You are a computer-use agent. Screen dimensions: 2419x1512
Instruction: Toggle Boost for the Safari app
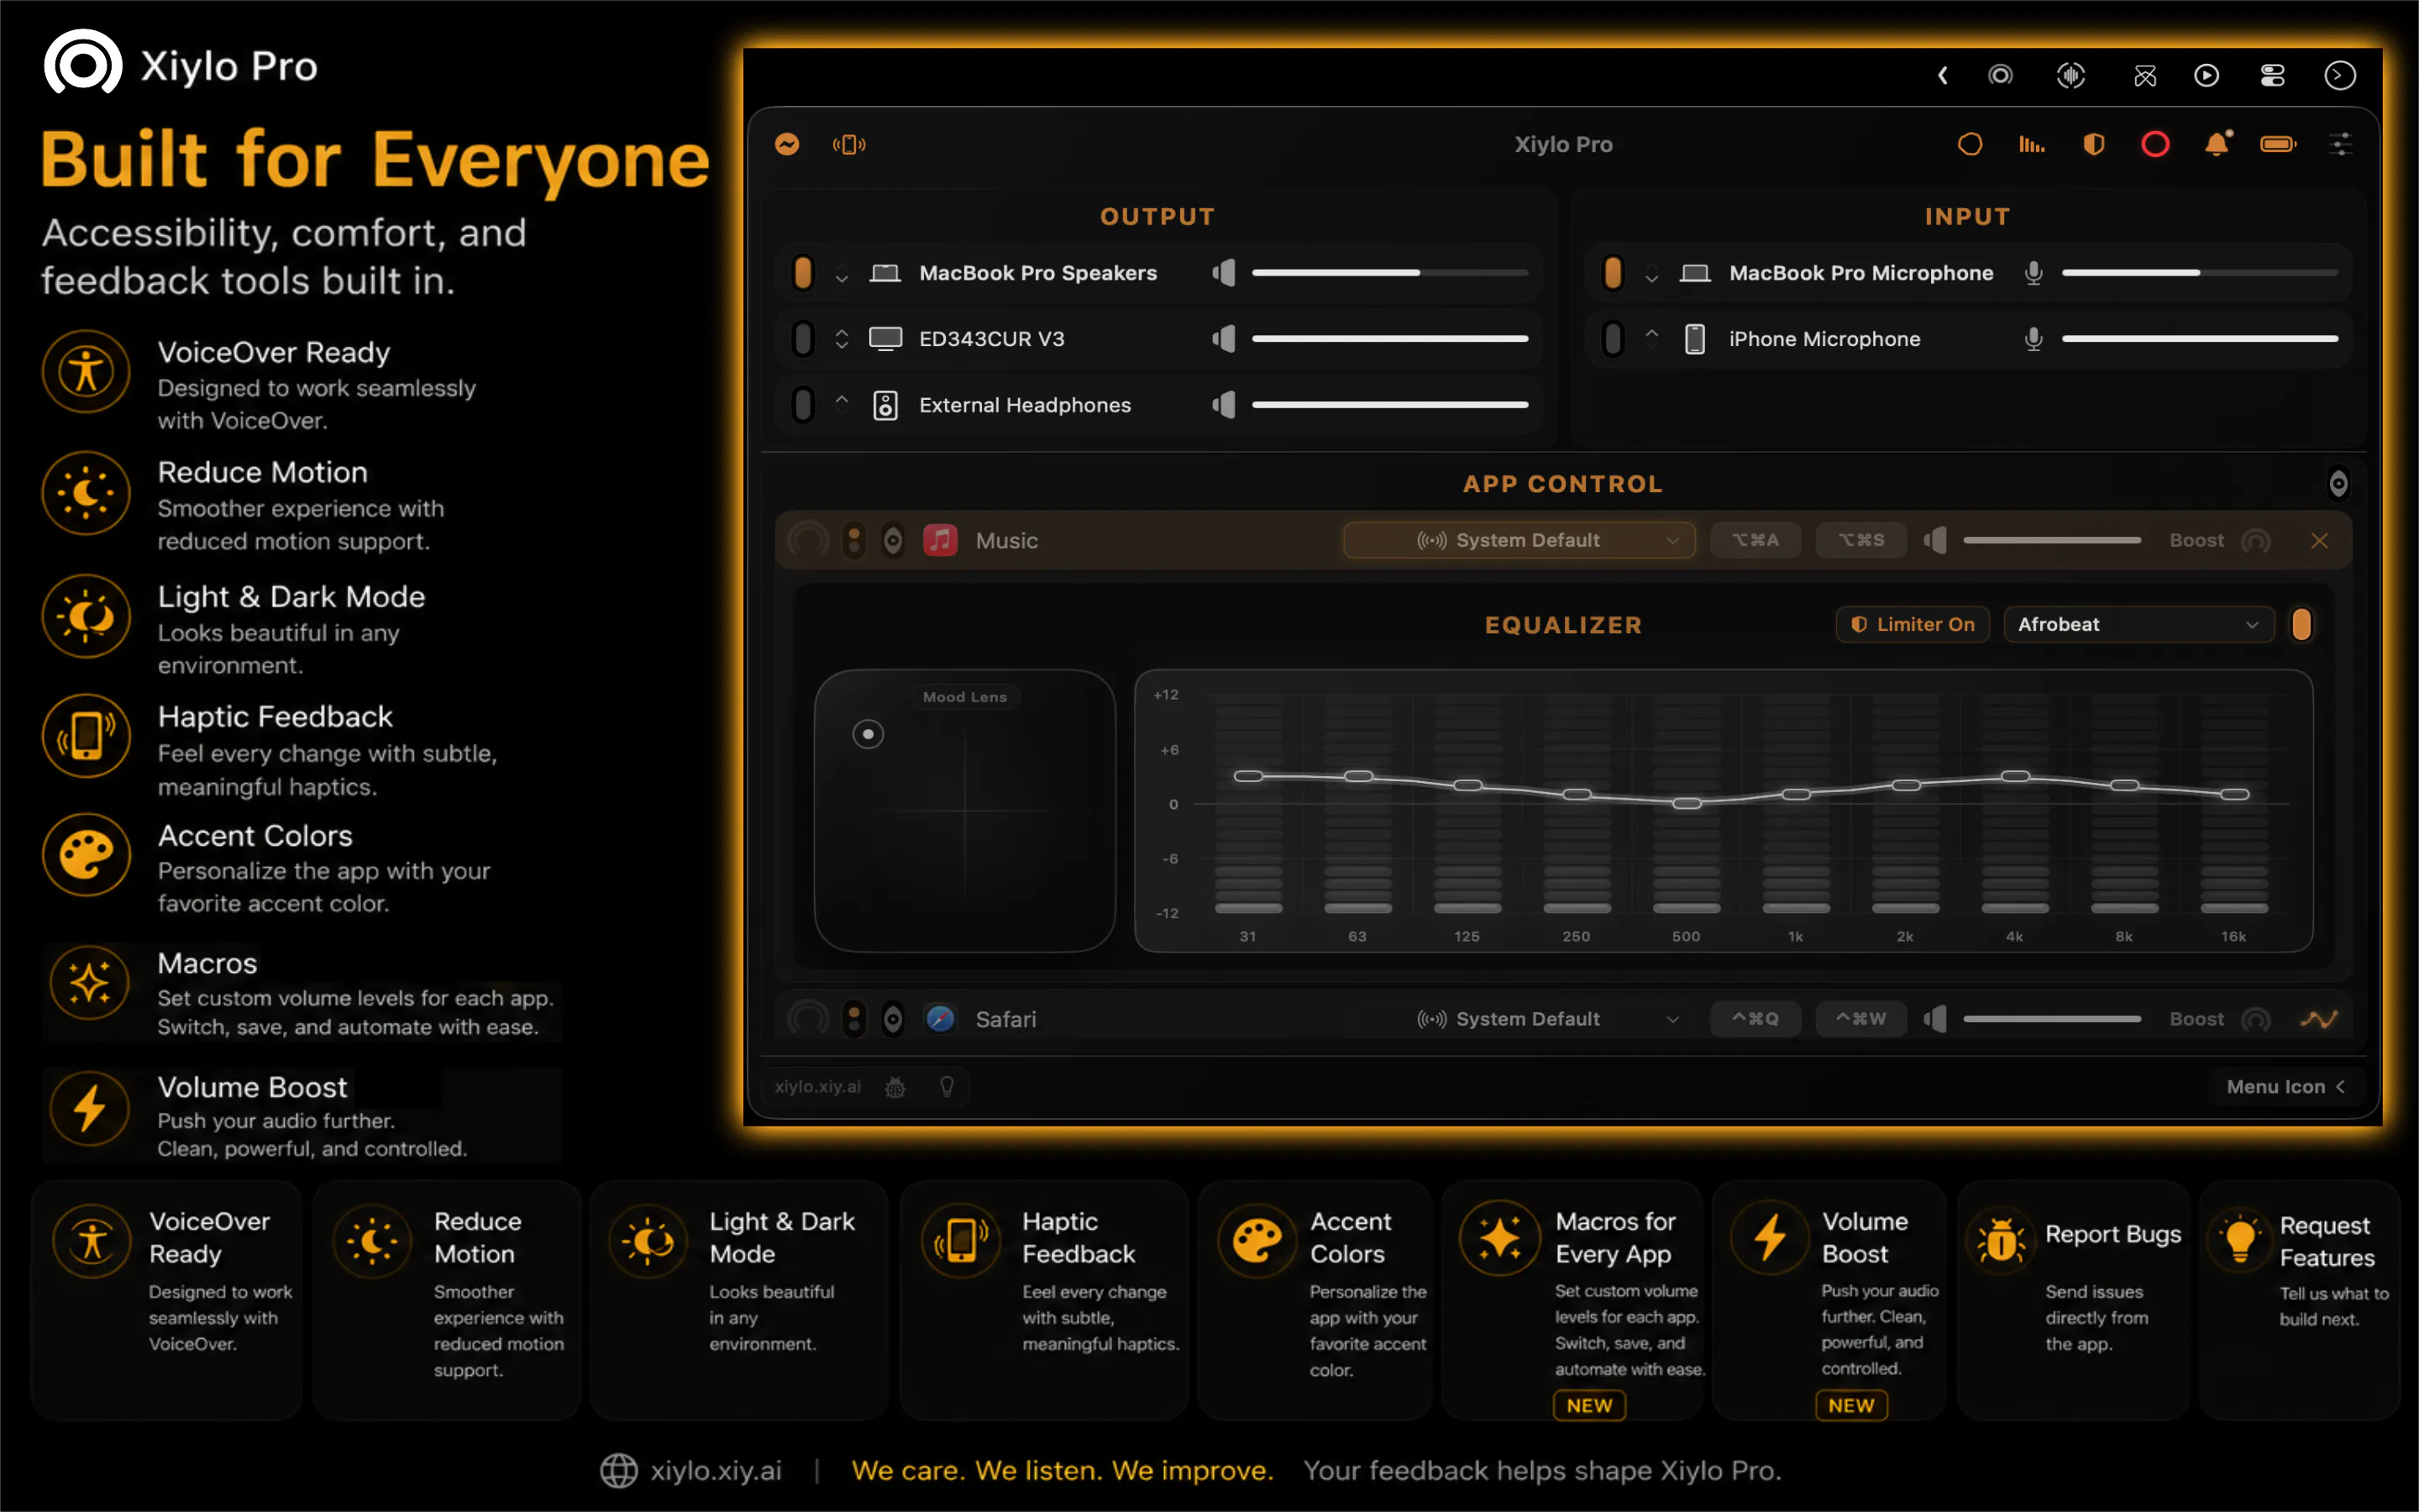(2255, 1020)
